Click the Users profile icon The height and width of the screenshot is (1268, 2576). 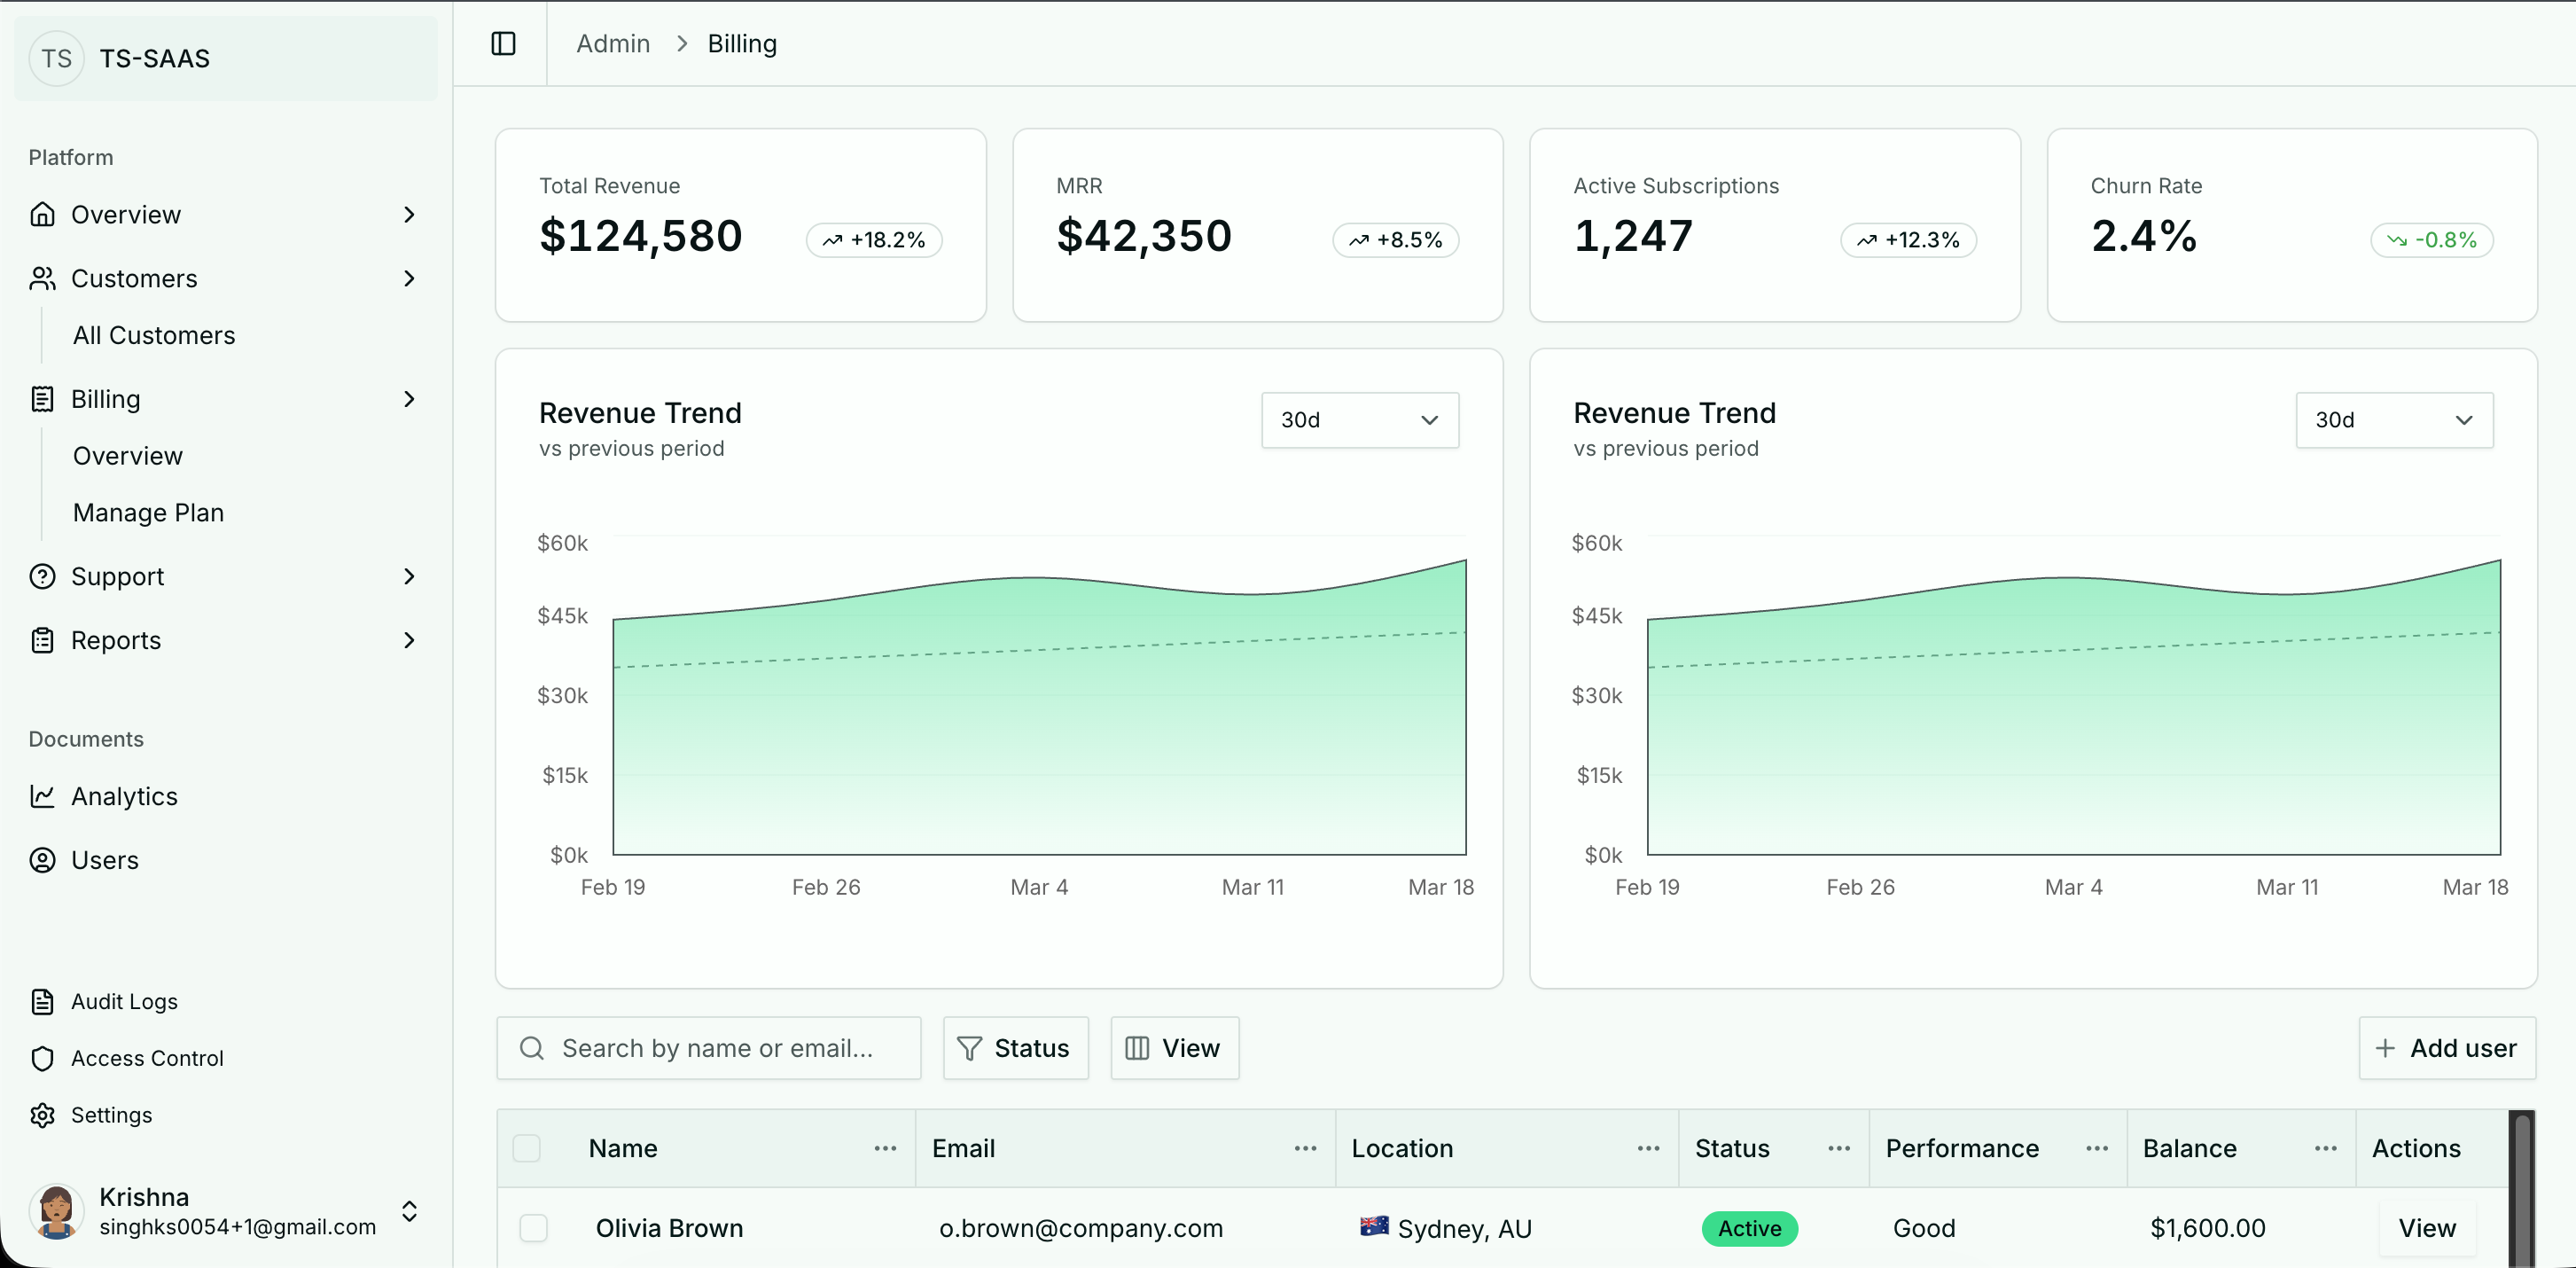42,860
